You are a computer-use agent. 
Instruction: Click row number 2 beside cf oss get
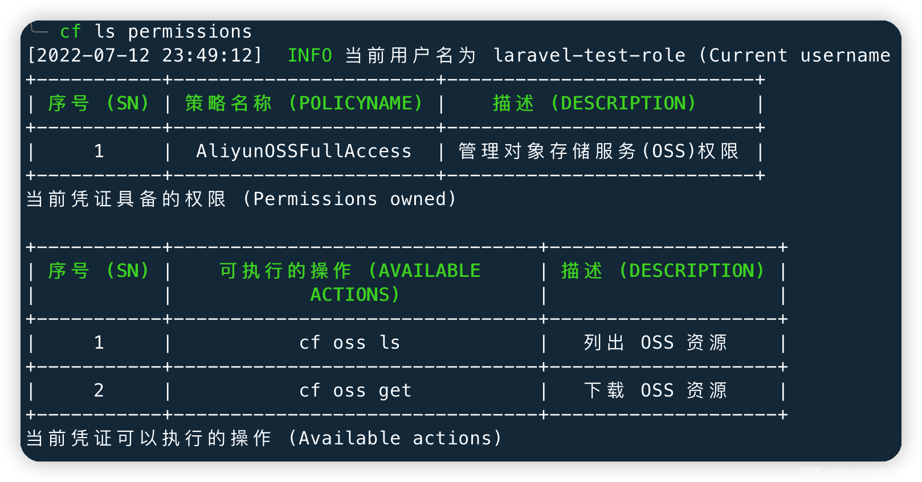pyautogui.click(x=99, y=390)
